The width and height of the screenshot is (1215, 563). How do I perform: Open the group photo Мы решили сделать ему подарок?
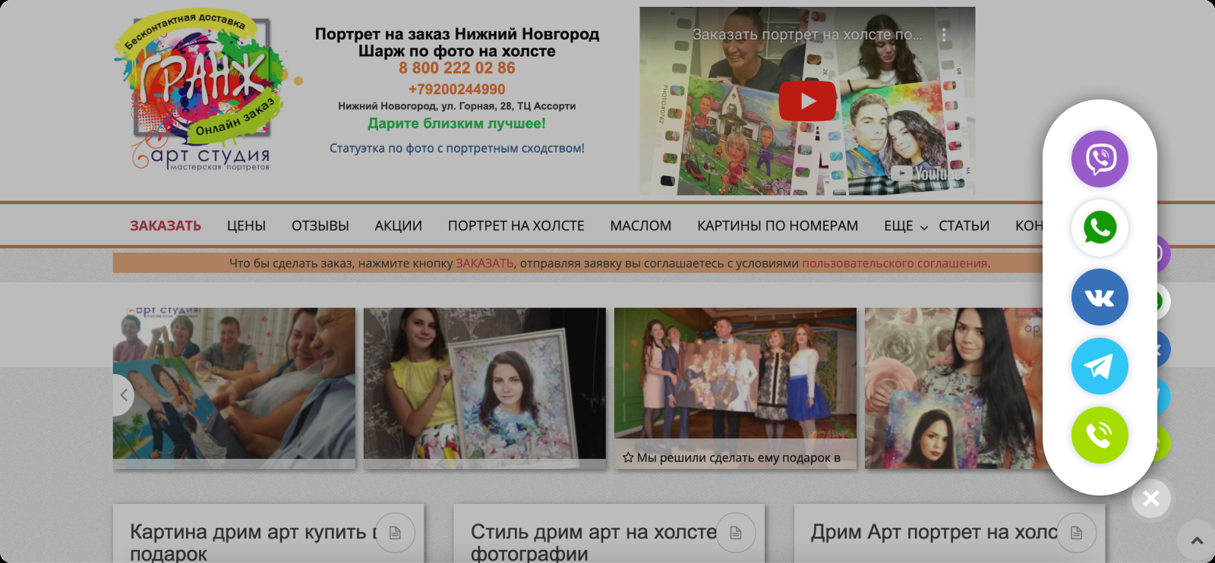[x=735, y=388]
